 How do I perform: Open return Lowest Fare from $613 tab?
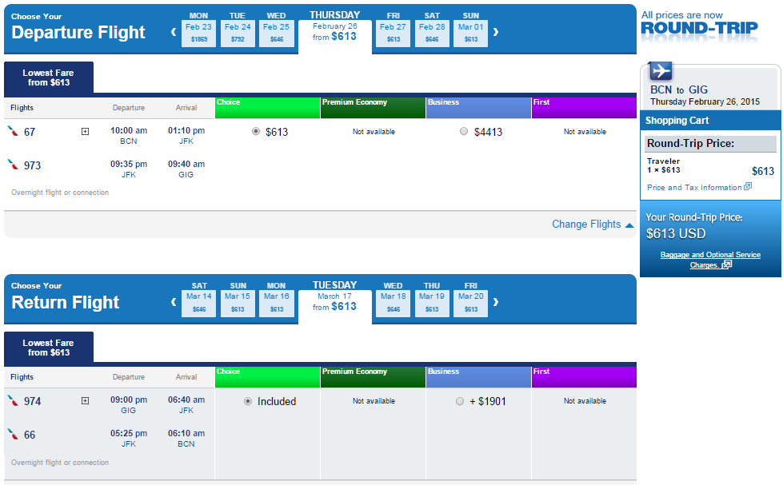(x=49, y=348)
